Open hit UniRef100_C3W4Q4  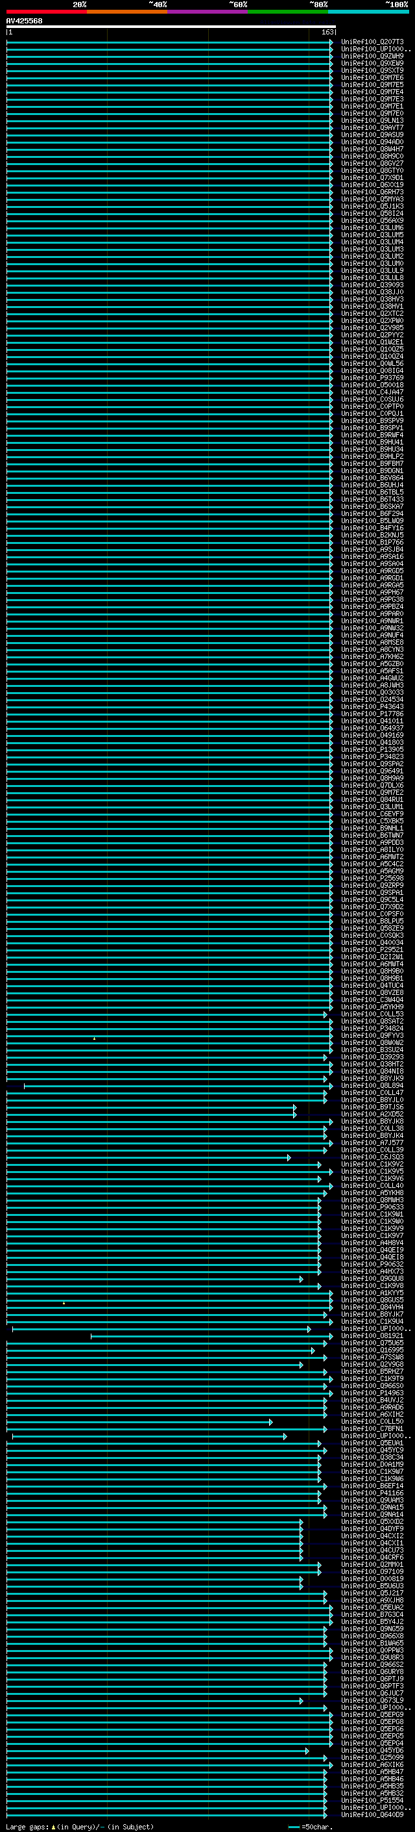[x=372, y=1000]
